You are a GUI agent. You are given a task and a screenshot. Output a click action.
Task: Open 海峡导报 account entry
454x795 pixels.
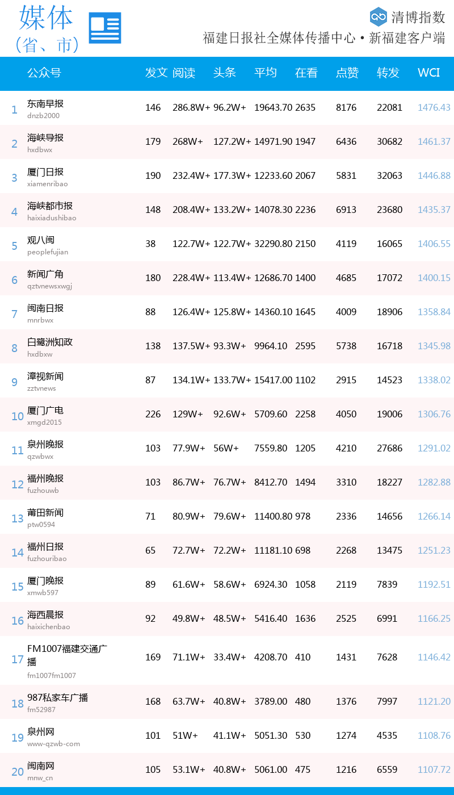click(45, 138)
